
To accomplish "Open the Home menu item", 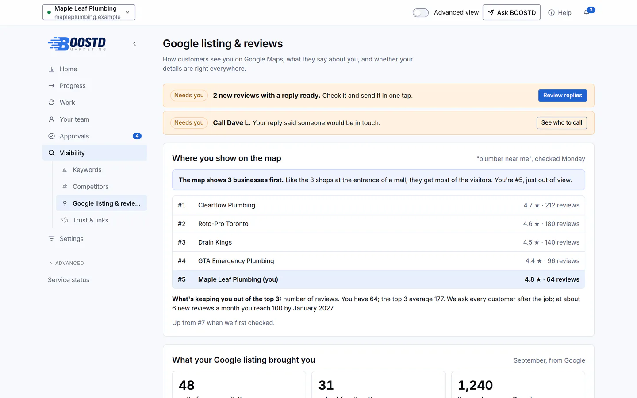I will 95,69.
